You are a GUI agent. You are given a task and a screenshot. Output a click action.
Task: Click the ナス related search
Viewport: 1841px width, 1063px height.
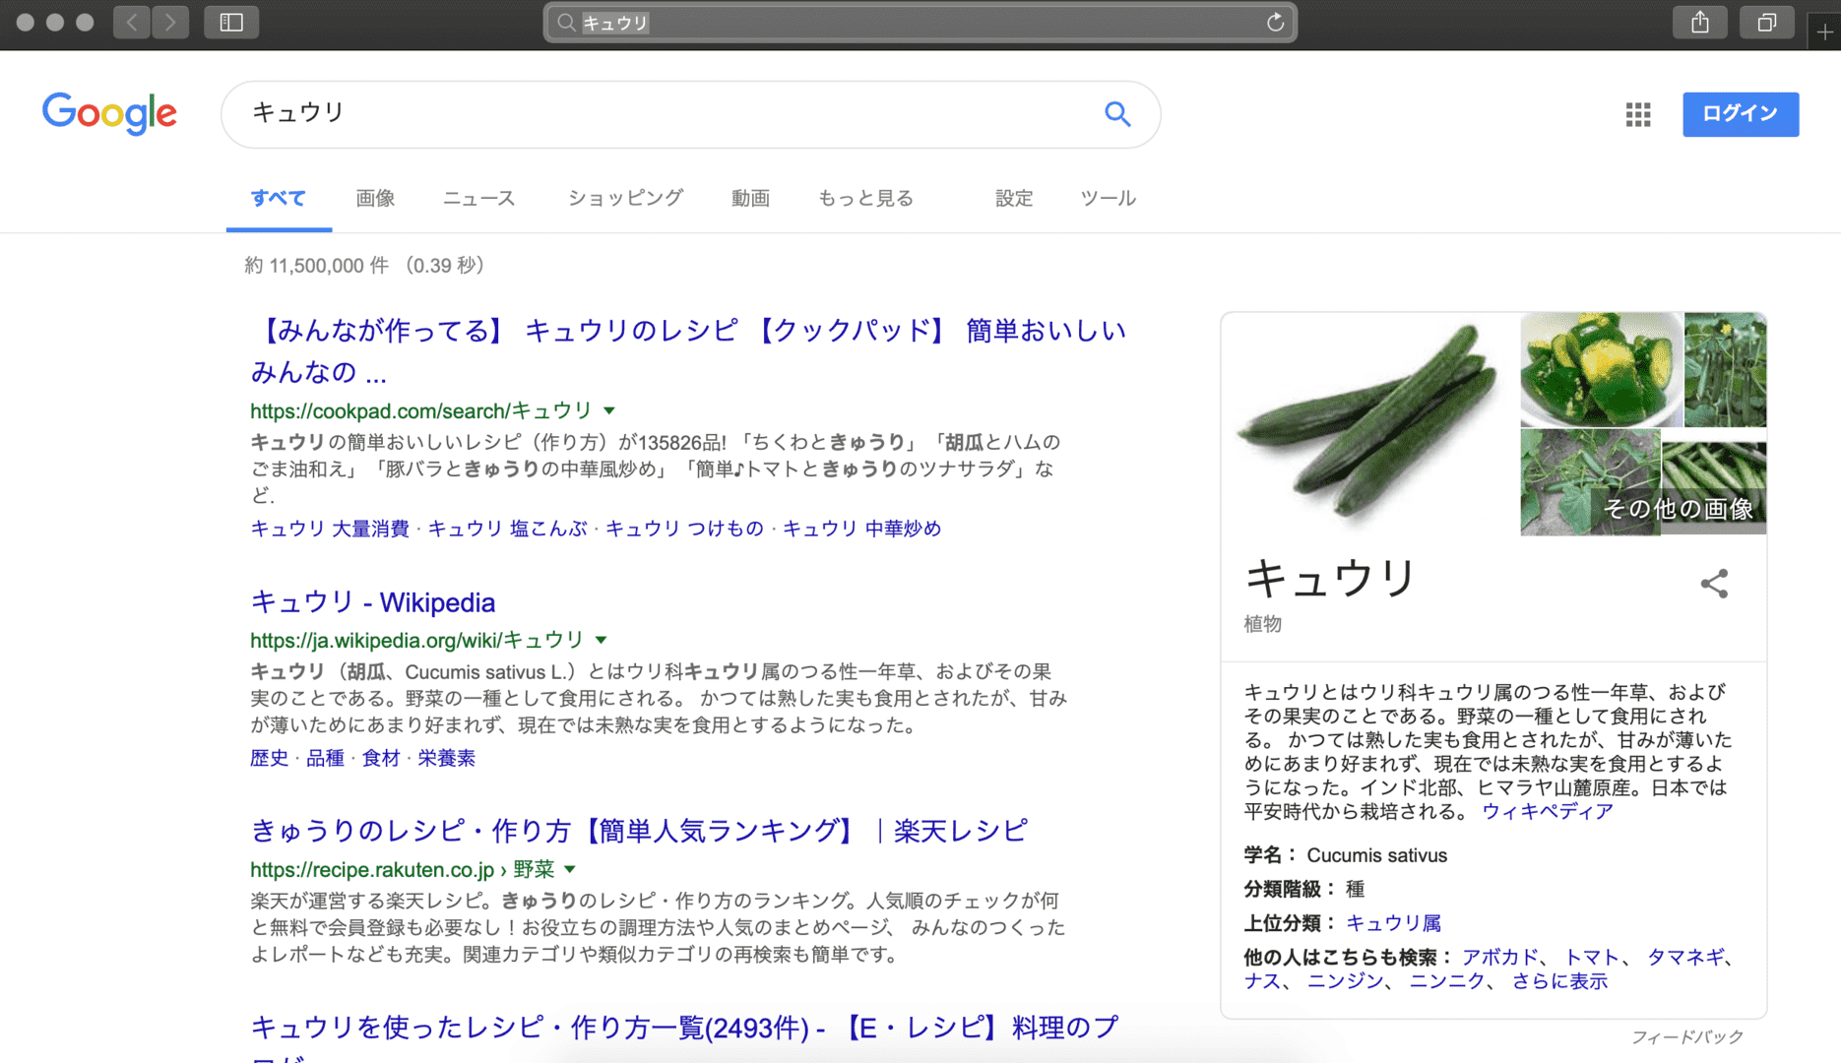(x=1262, y=981)
